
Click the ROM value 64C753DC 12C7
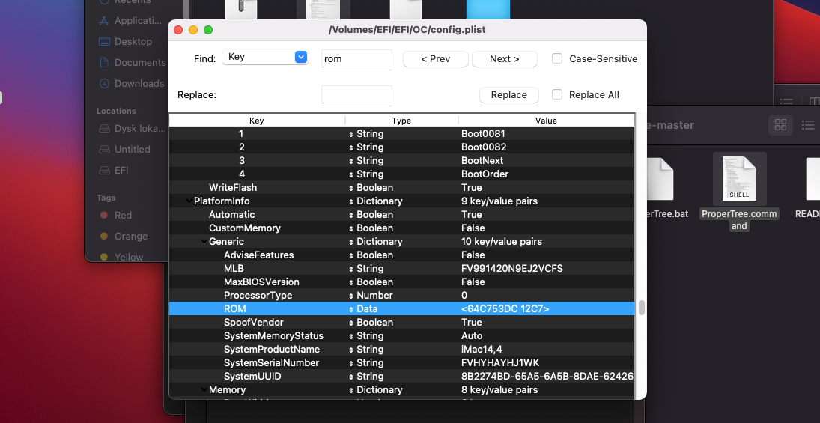point(505,309)
